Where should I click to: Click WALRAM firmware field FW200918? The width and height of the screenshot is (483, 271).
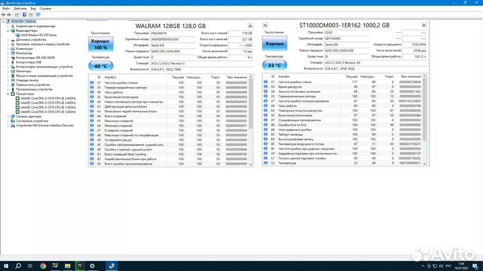172,33
